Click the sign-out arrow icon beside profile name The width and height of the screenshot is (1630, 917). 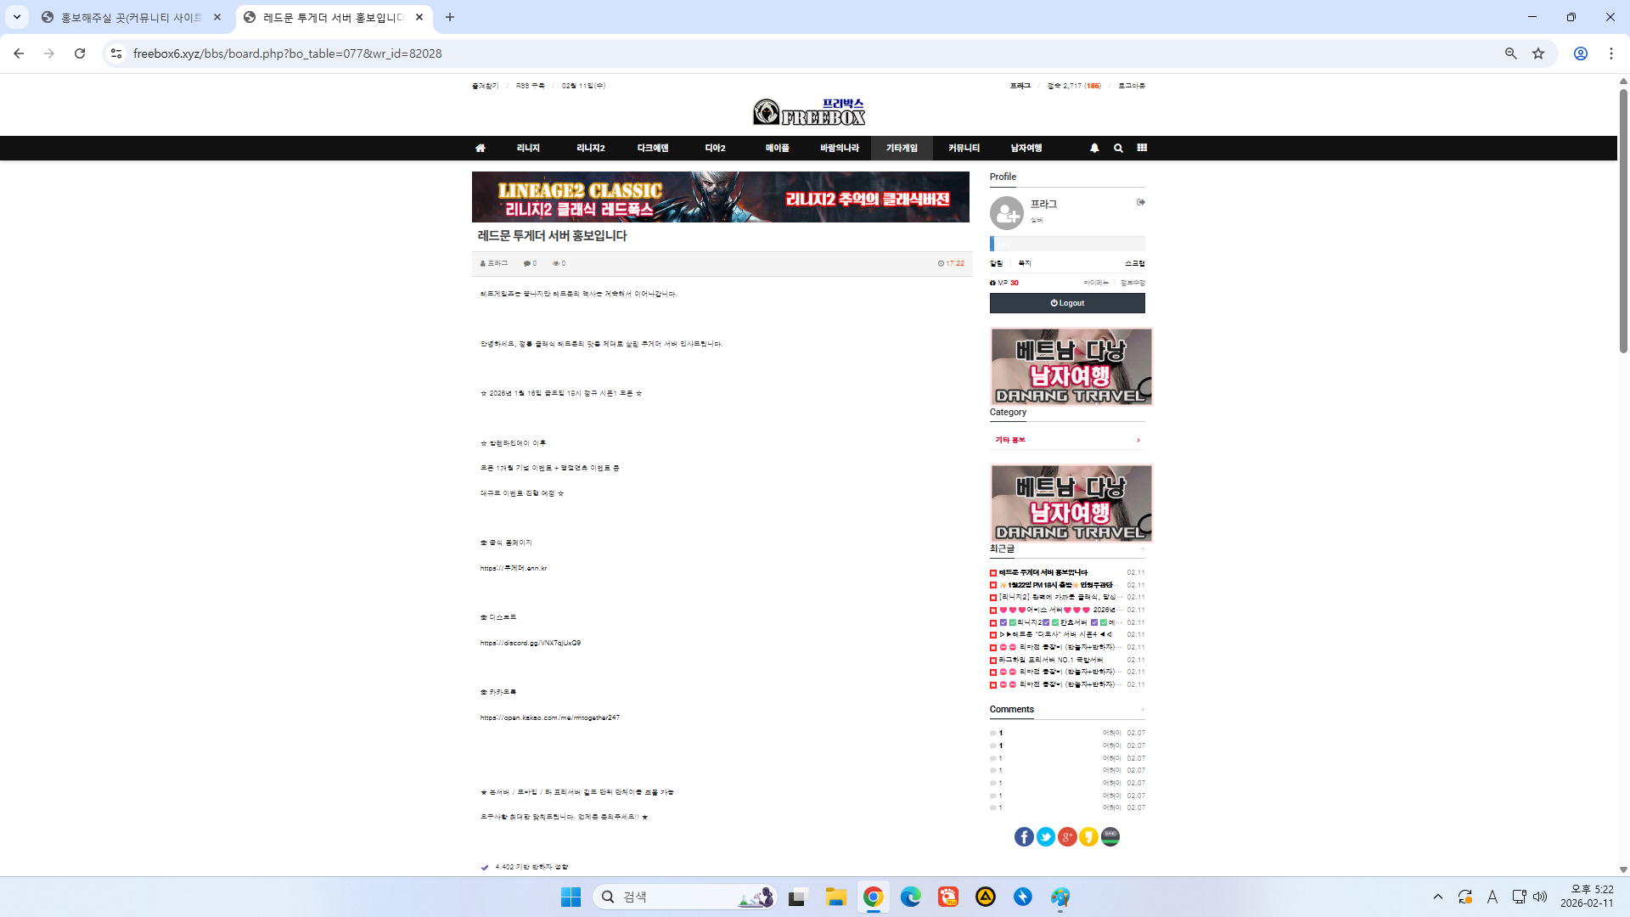(x=1141, y=202)
